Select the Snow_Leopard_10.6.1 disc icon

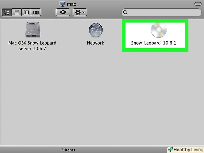159,30
